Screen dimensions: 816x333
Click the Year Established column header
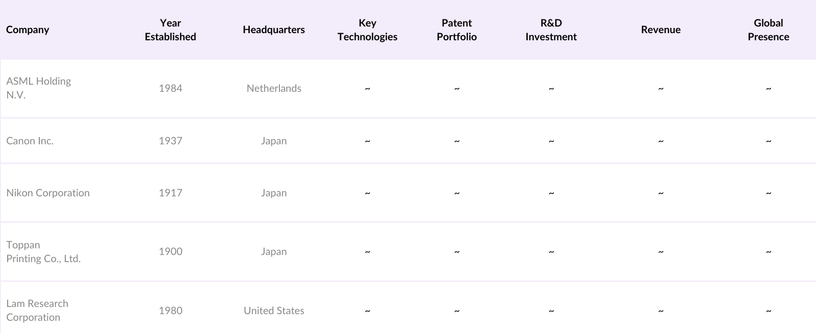pyautogui.click(x=170, y=30)
